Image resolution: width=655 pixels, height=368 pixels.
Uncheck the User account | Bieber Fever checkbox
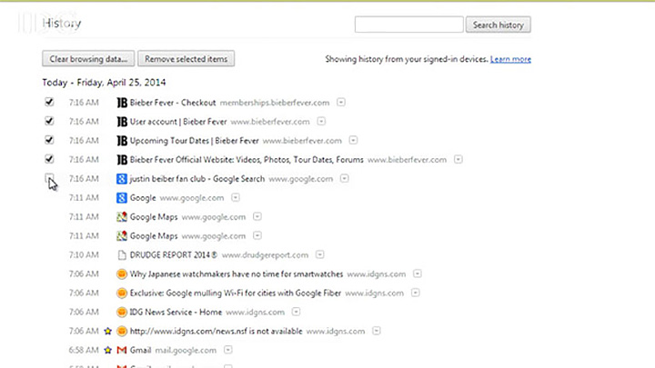click(49, 122)
